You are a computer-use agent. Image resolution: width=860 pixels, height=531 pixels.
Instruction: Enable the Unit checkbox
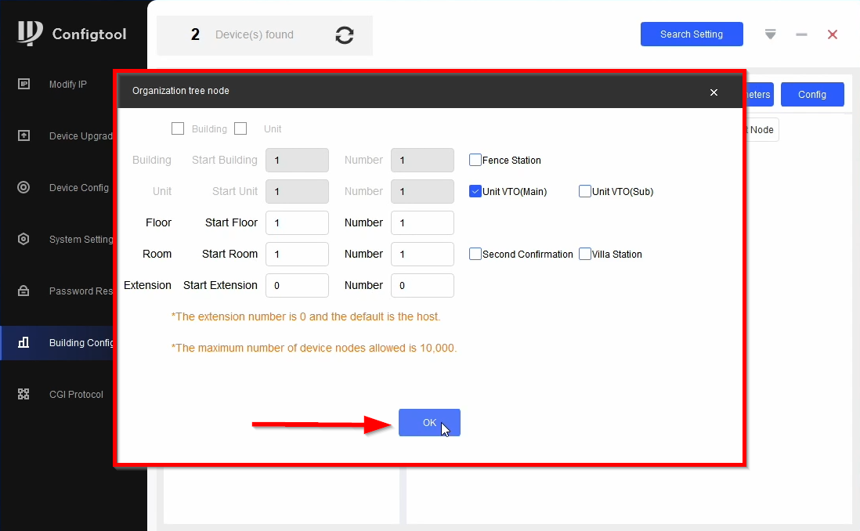[240, 128]
